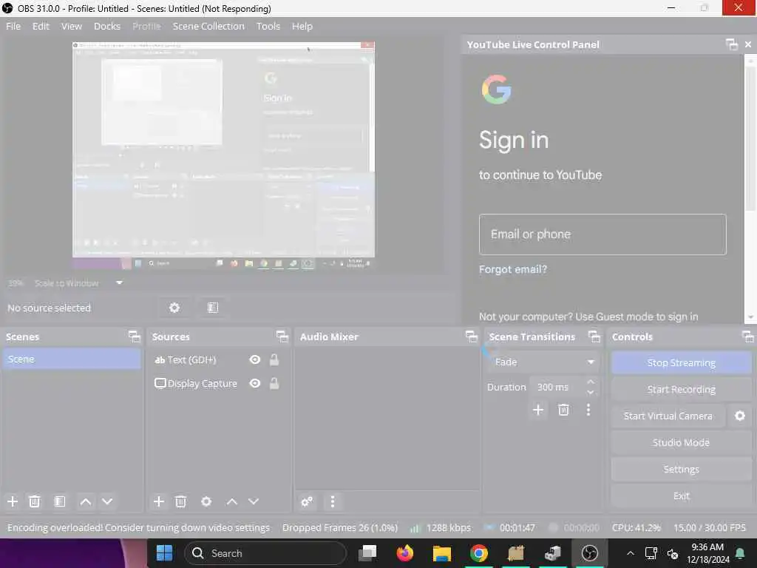Image resolution: width=757 pixels, height=568 pixels.
Task: Open the Edit menu
Action: pos(41,26)
